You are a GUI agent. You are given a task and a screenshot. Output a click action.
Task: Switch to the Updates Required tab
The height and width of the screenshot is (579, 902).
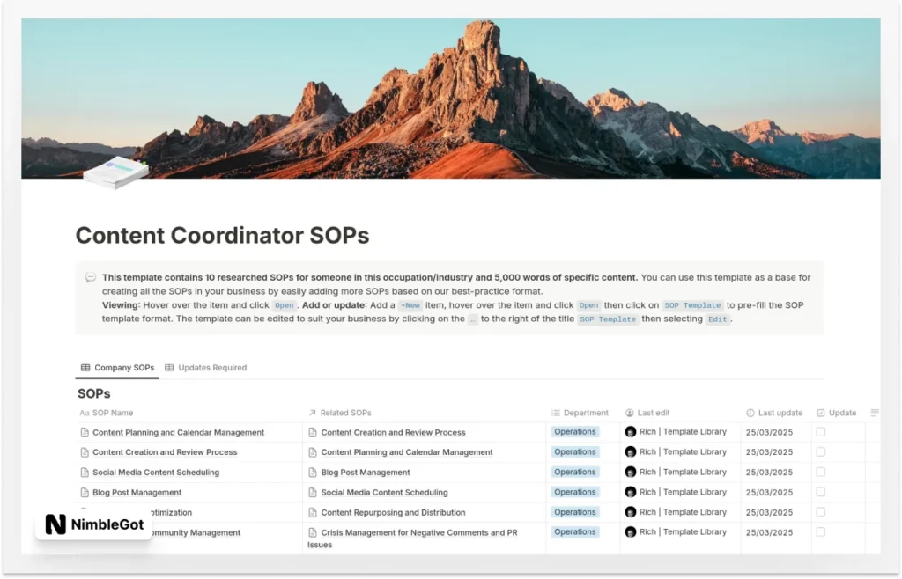(x=206, y=368)
